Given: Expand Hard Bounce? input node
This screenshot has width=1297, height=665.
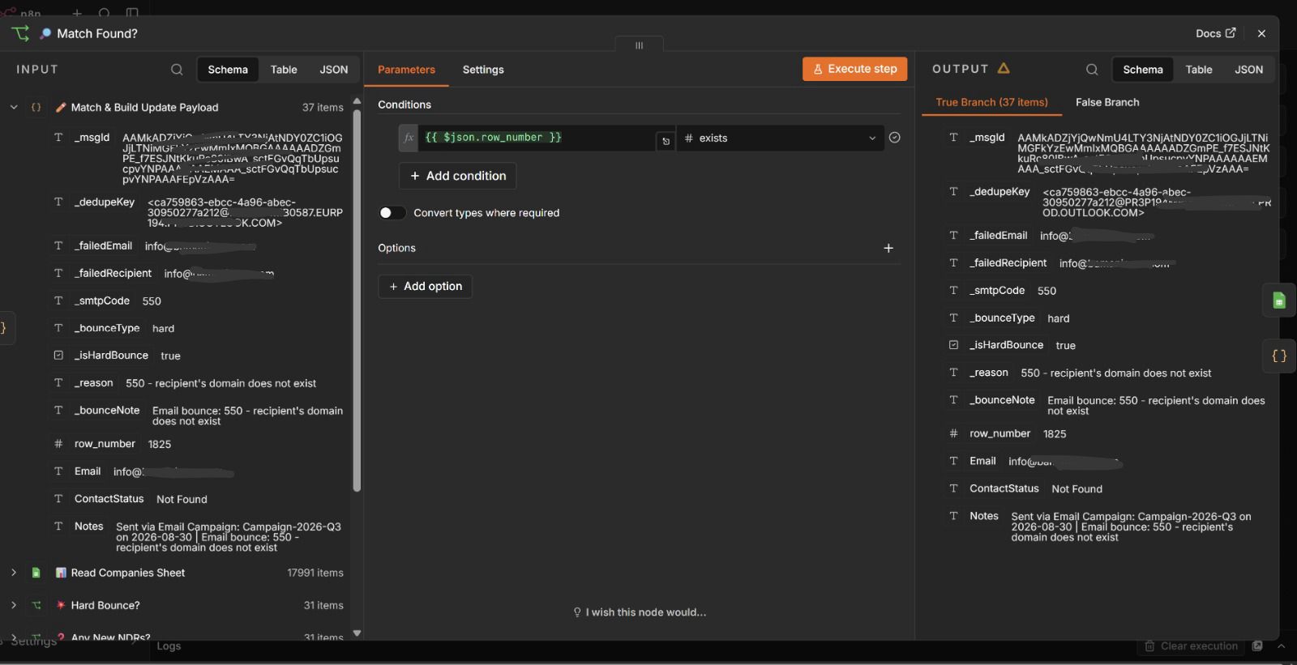Looking at the screenshot, I should point(14,605).
